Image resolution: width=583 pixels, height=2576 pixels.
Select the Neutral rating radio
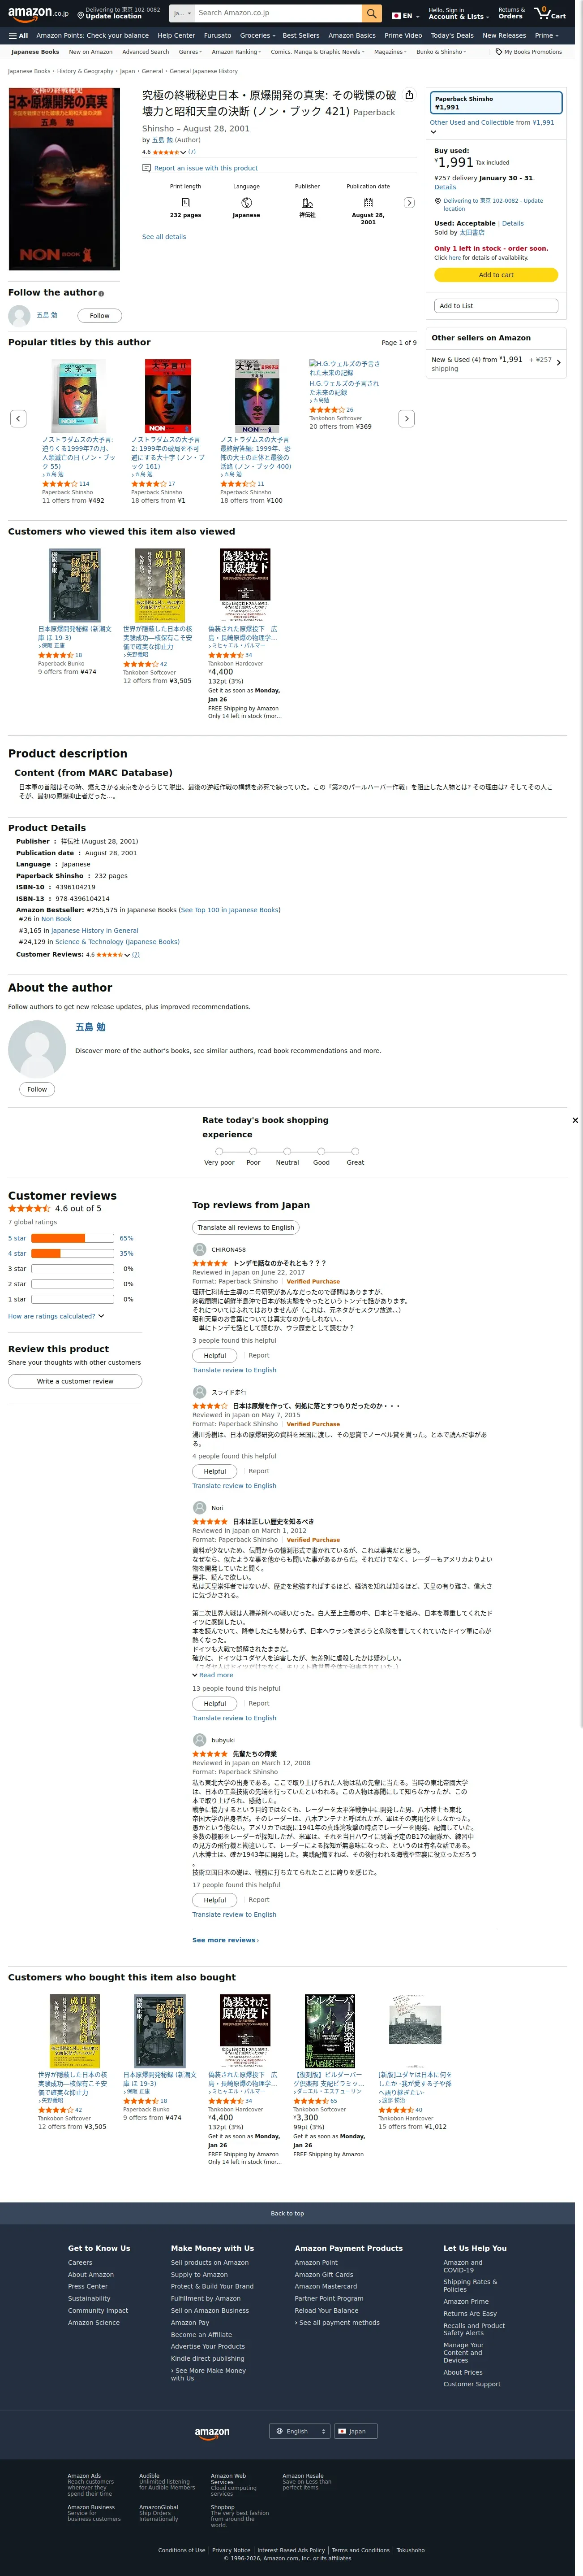[x=287, y=1151]
